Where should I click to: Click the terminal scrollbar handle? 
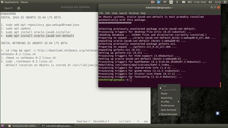click(x=220, y=85)
